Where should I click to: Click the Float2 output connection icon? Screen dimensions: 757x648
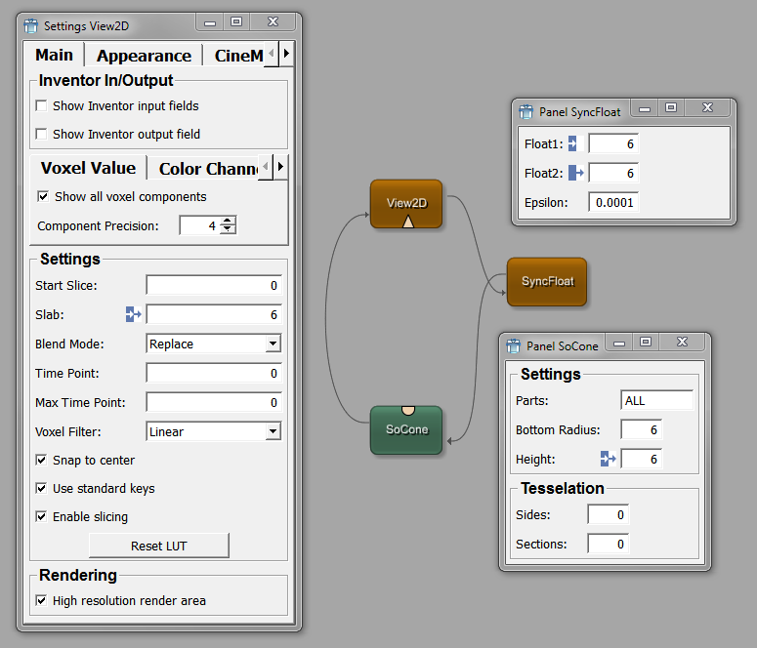click(575, 173)
